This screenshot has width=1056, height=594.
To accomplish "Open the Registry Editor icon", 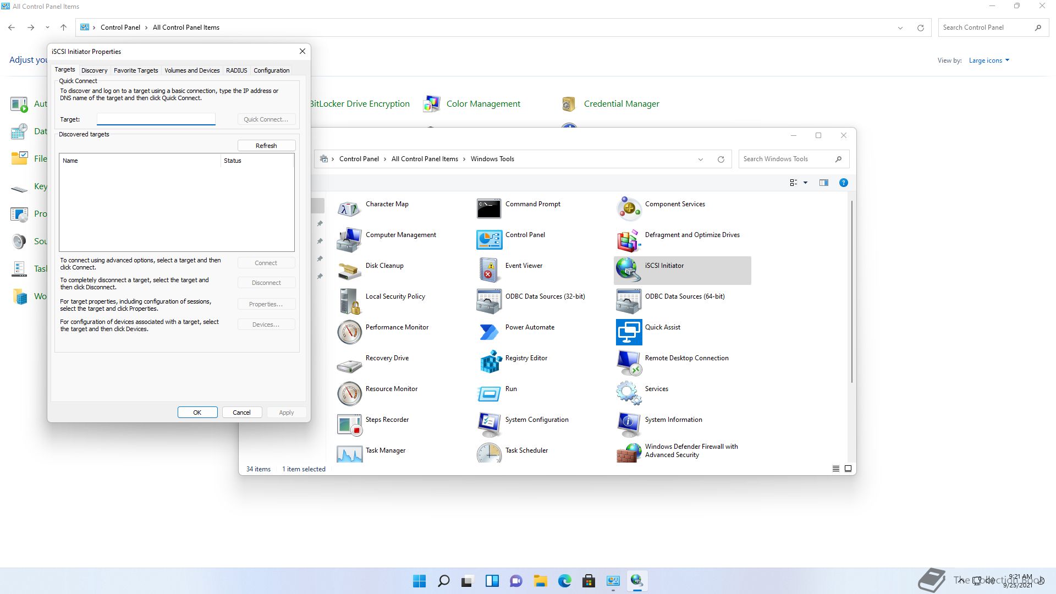I will 490,362.
